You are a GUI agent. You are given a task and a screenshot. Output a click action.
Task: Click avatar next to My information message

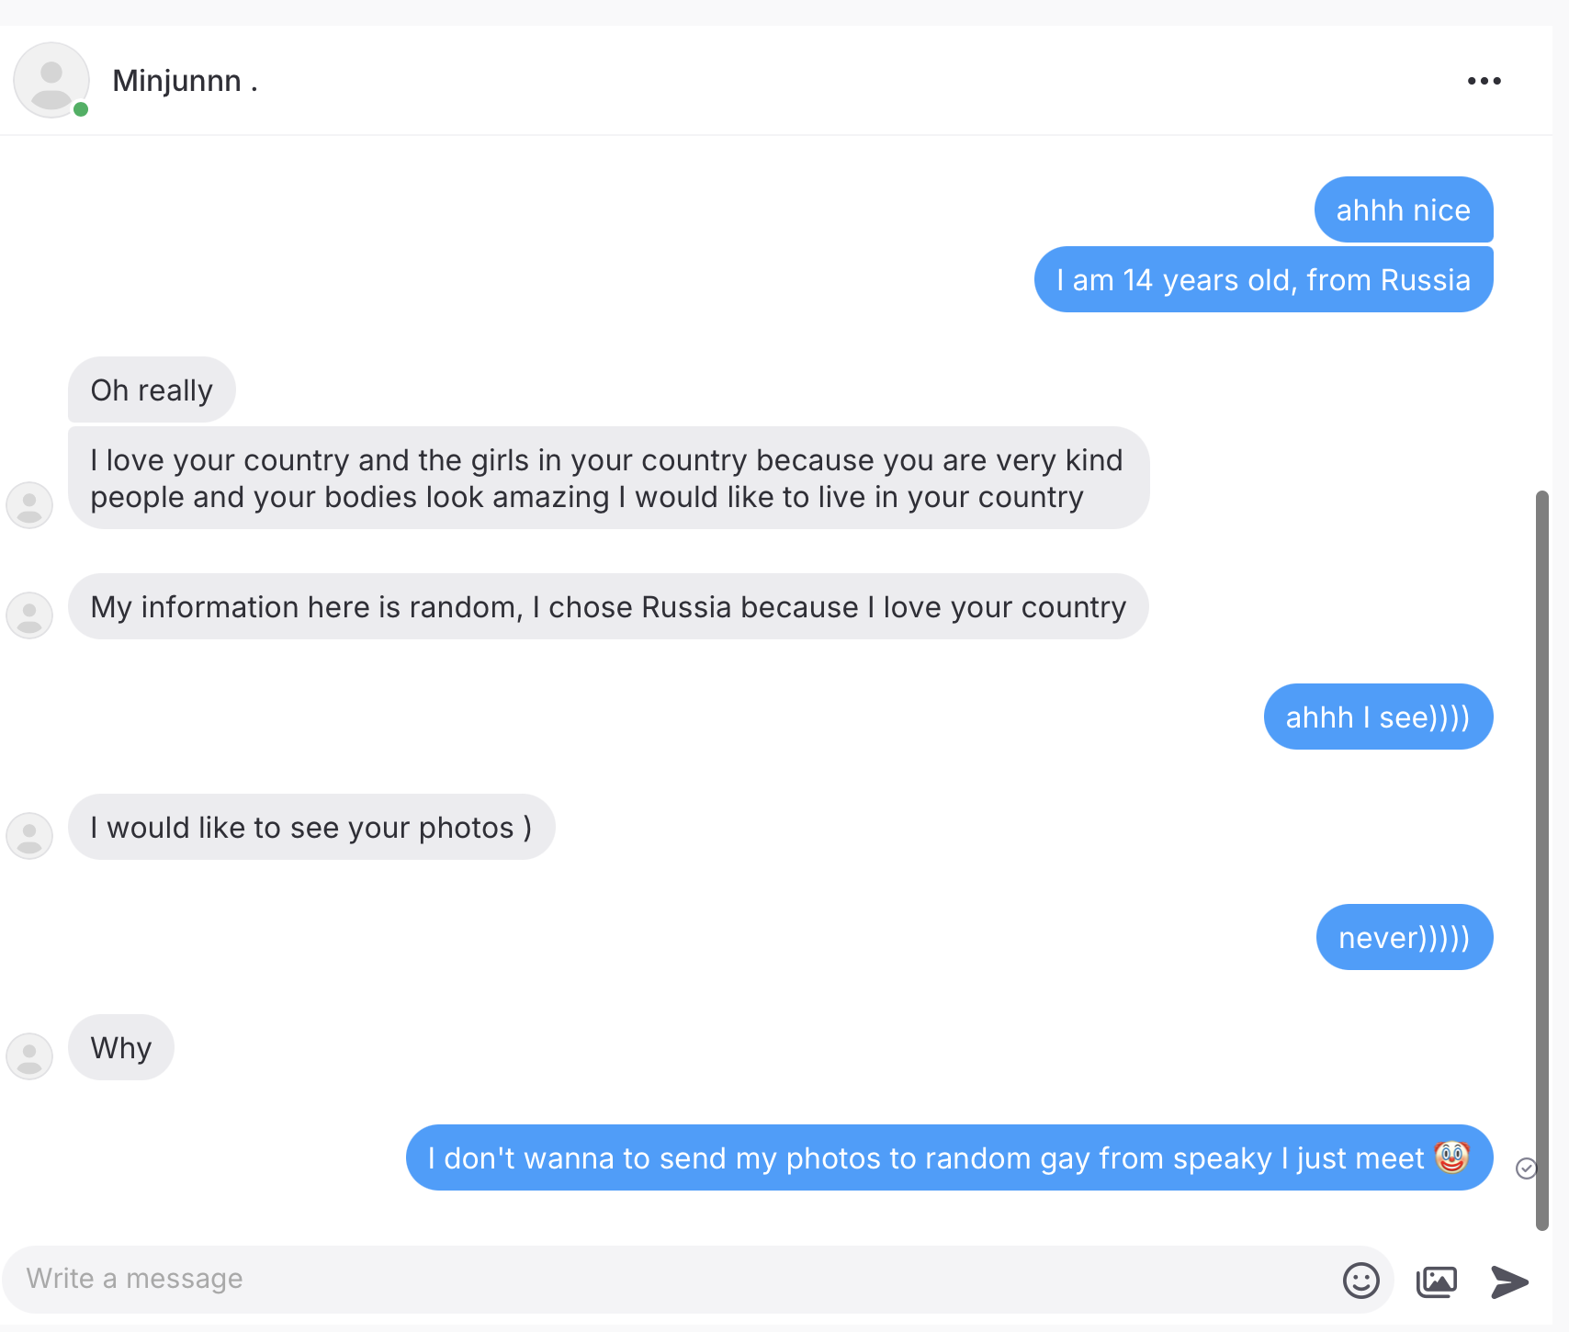click(x=29, y=615)
